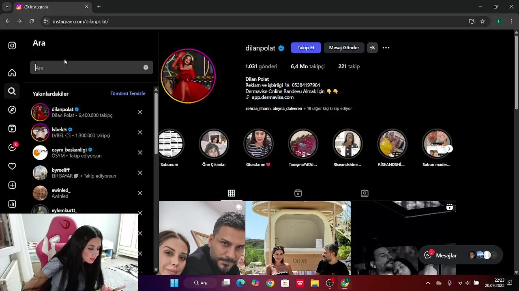Screen dimensions: 519x291
Task: Open the RİSEANDSHİ... highlight with yellow image
Action: [x=392, y=148]
